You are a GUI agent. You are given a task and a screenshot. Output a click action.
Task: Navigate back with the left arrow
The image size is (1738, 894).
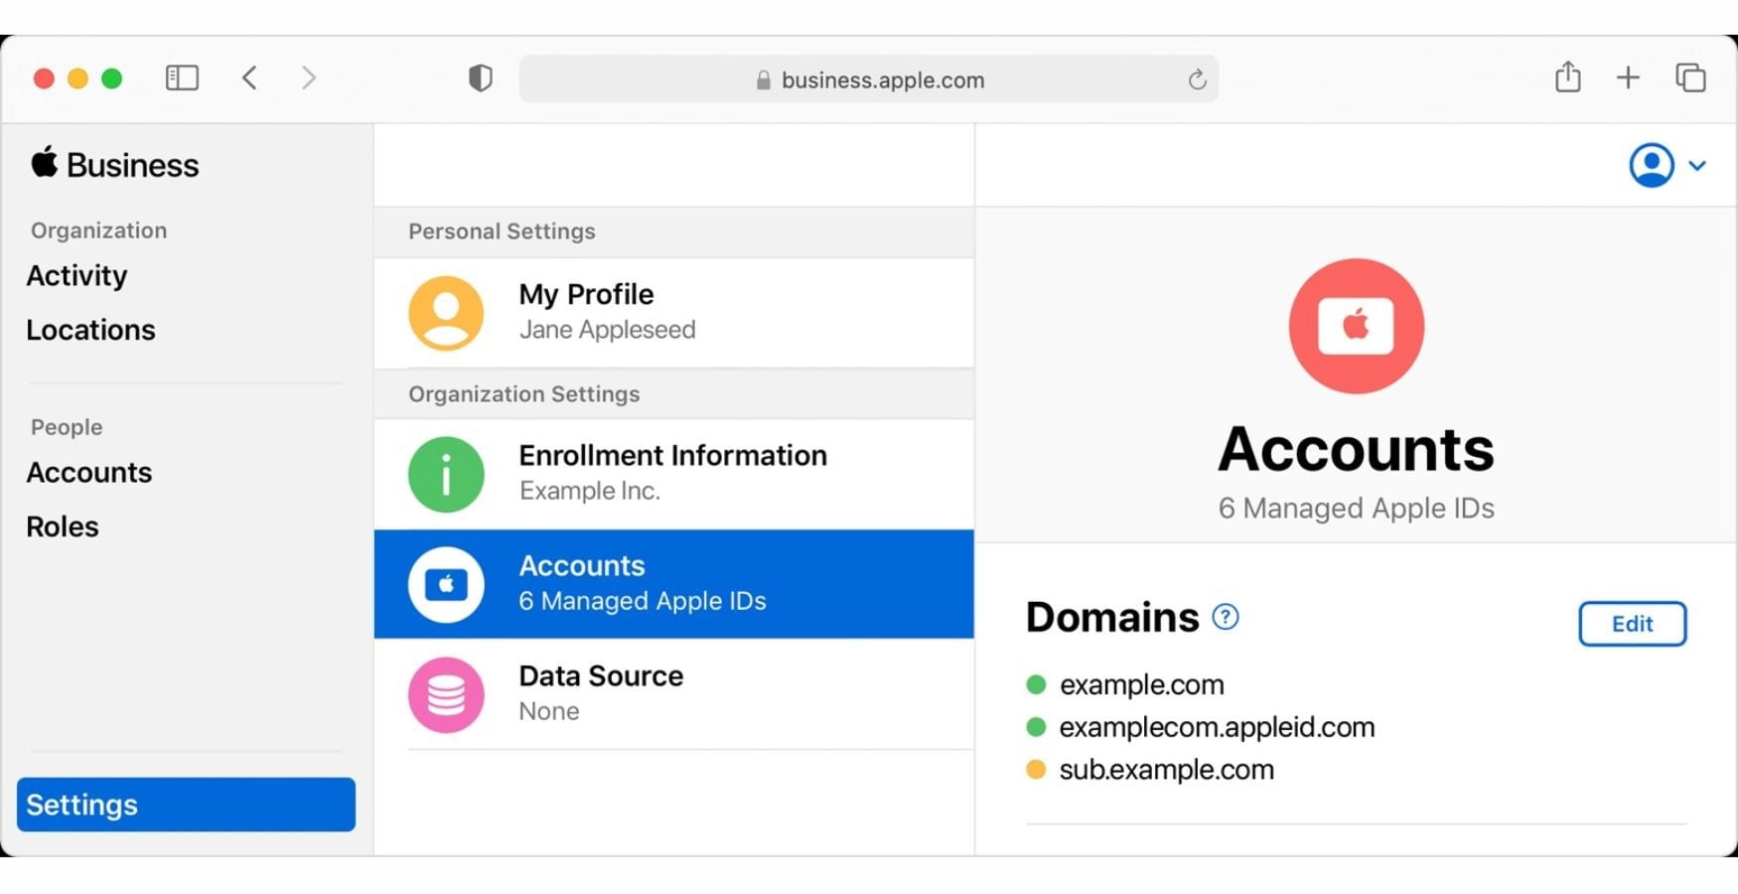tap(249, 76)
